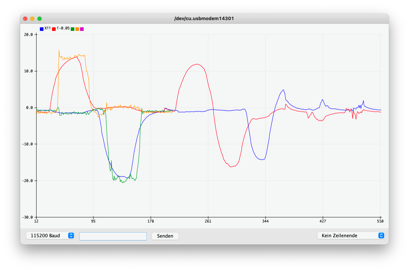This screenshot has width=409, height=271.
Task: Click the blue legend color square
Action: [x=42, y=29]
